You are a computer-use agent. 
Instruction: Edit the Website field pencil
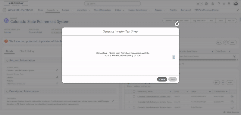(x=57, y=83)
